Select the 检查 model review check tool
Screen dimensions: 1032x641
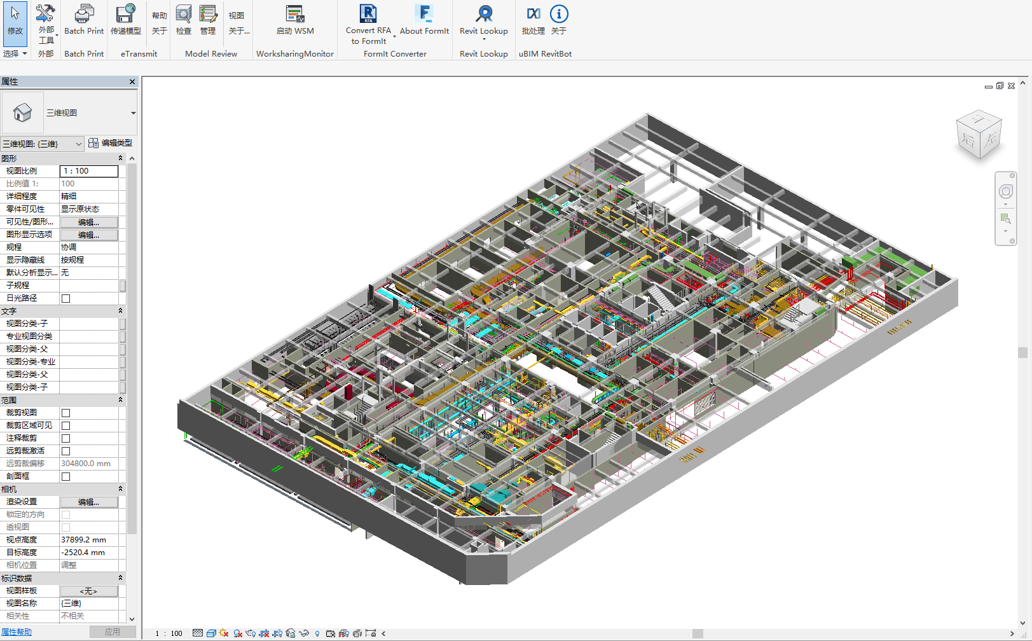[x=184, y=19]
